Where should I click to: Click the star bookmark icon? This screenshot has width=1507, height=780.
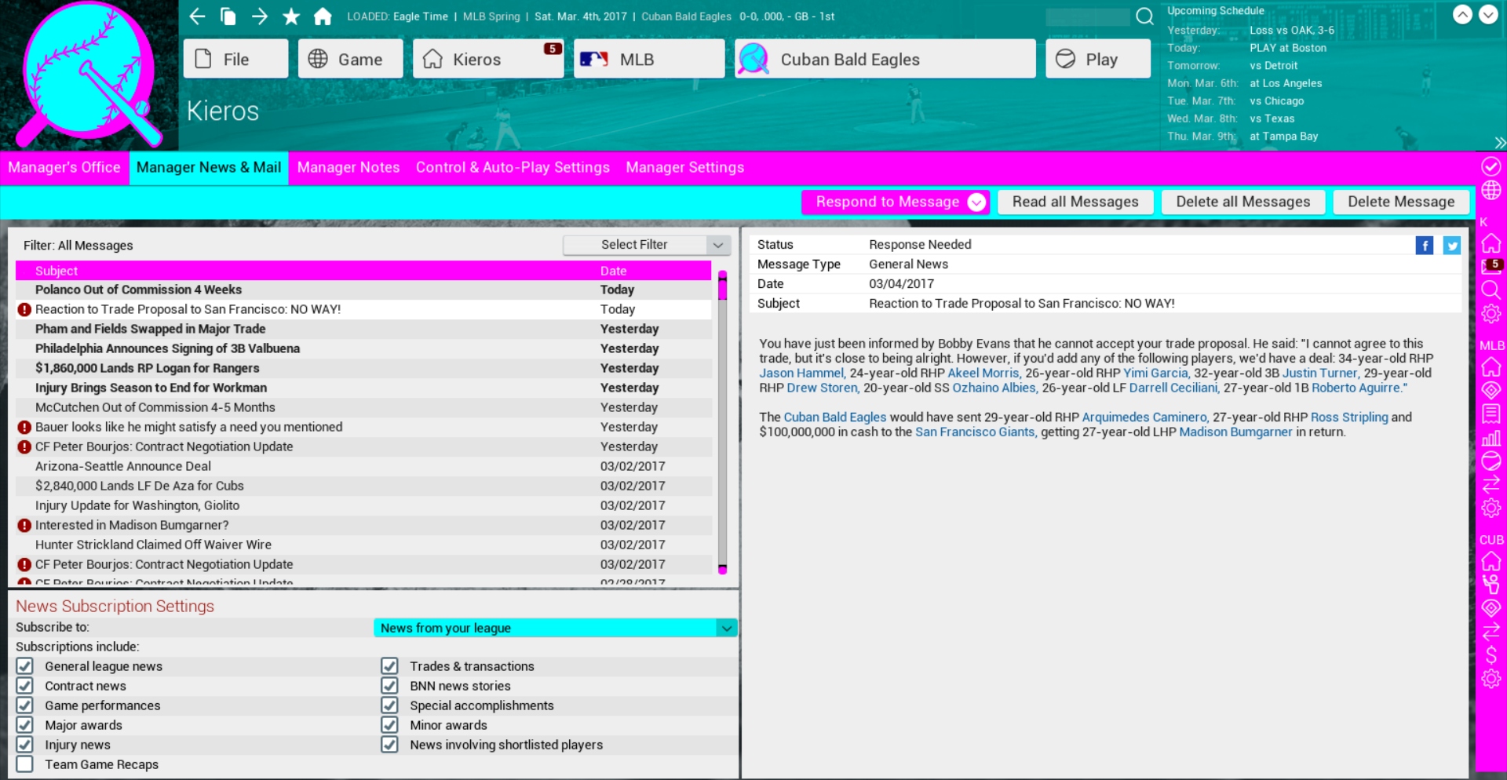pyautogui.click(x=291, y=16)
